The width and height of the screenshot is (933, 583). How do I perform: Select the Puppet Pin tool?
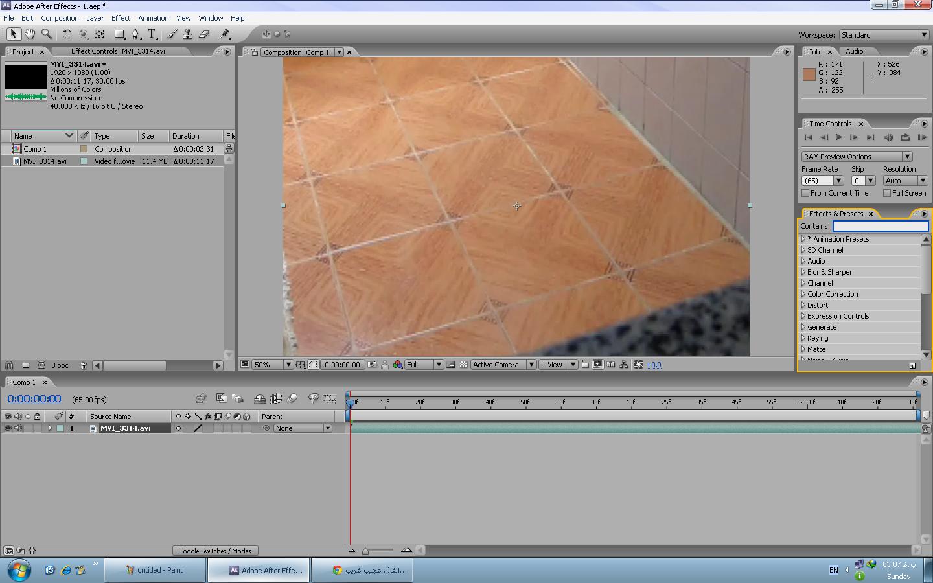[225, 34]
